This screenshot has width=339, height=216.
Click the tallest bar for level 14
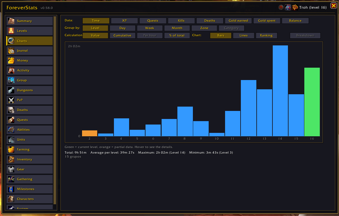pos(280,91)
